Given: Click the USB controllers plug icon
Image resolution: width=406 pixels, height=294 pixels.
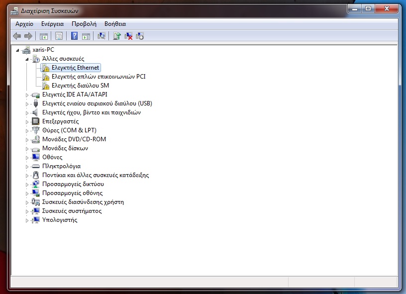Looking at the screenshot, I should point(36,103).
